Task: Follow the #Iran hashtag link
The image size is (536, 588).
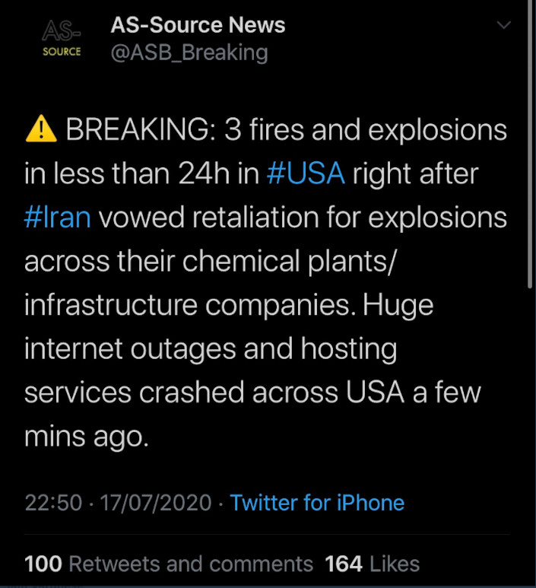Action: [58, 218]
